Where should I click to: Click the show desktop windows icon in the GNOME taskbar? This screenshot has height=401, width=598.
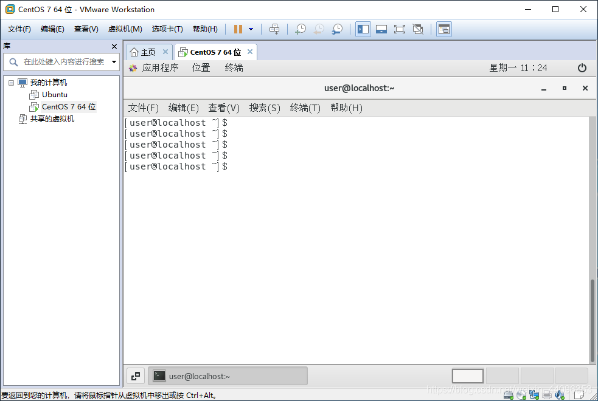click(x=136, y=376)
